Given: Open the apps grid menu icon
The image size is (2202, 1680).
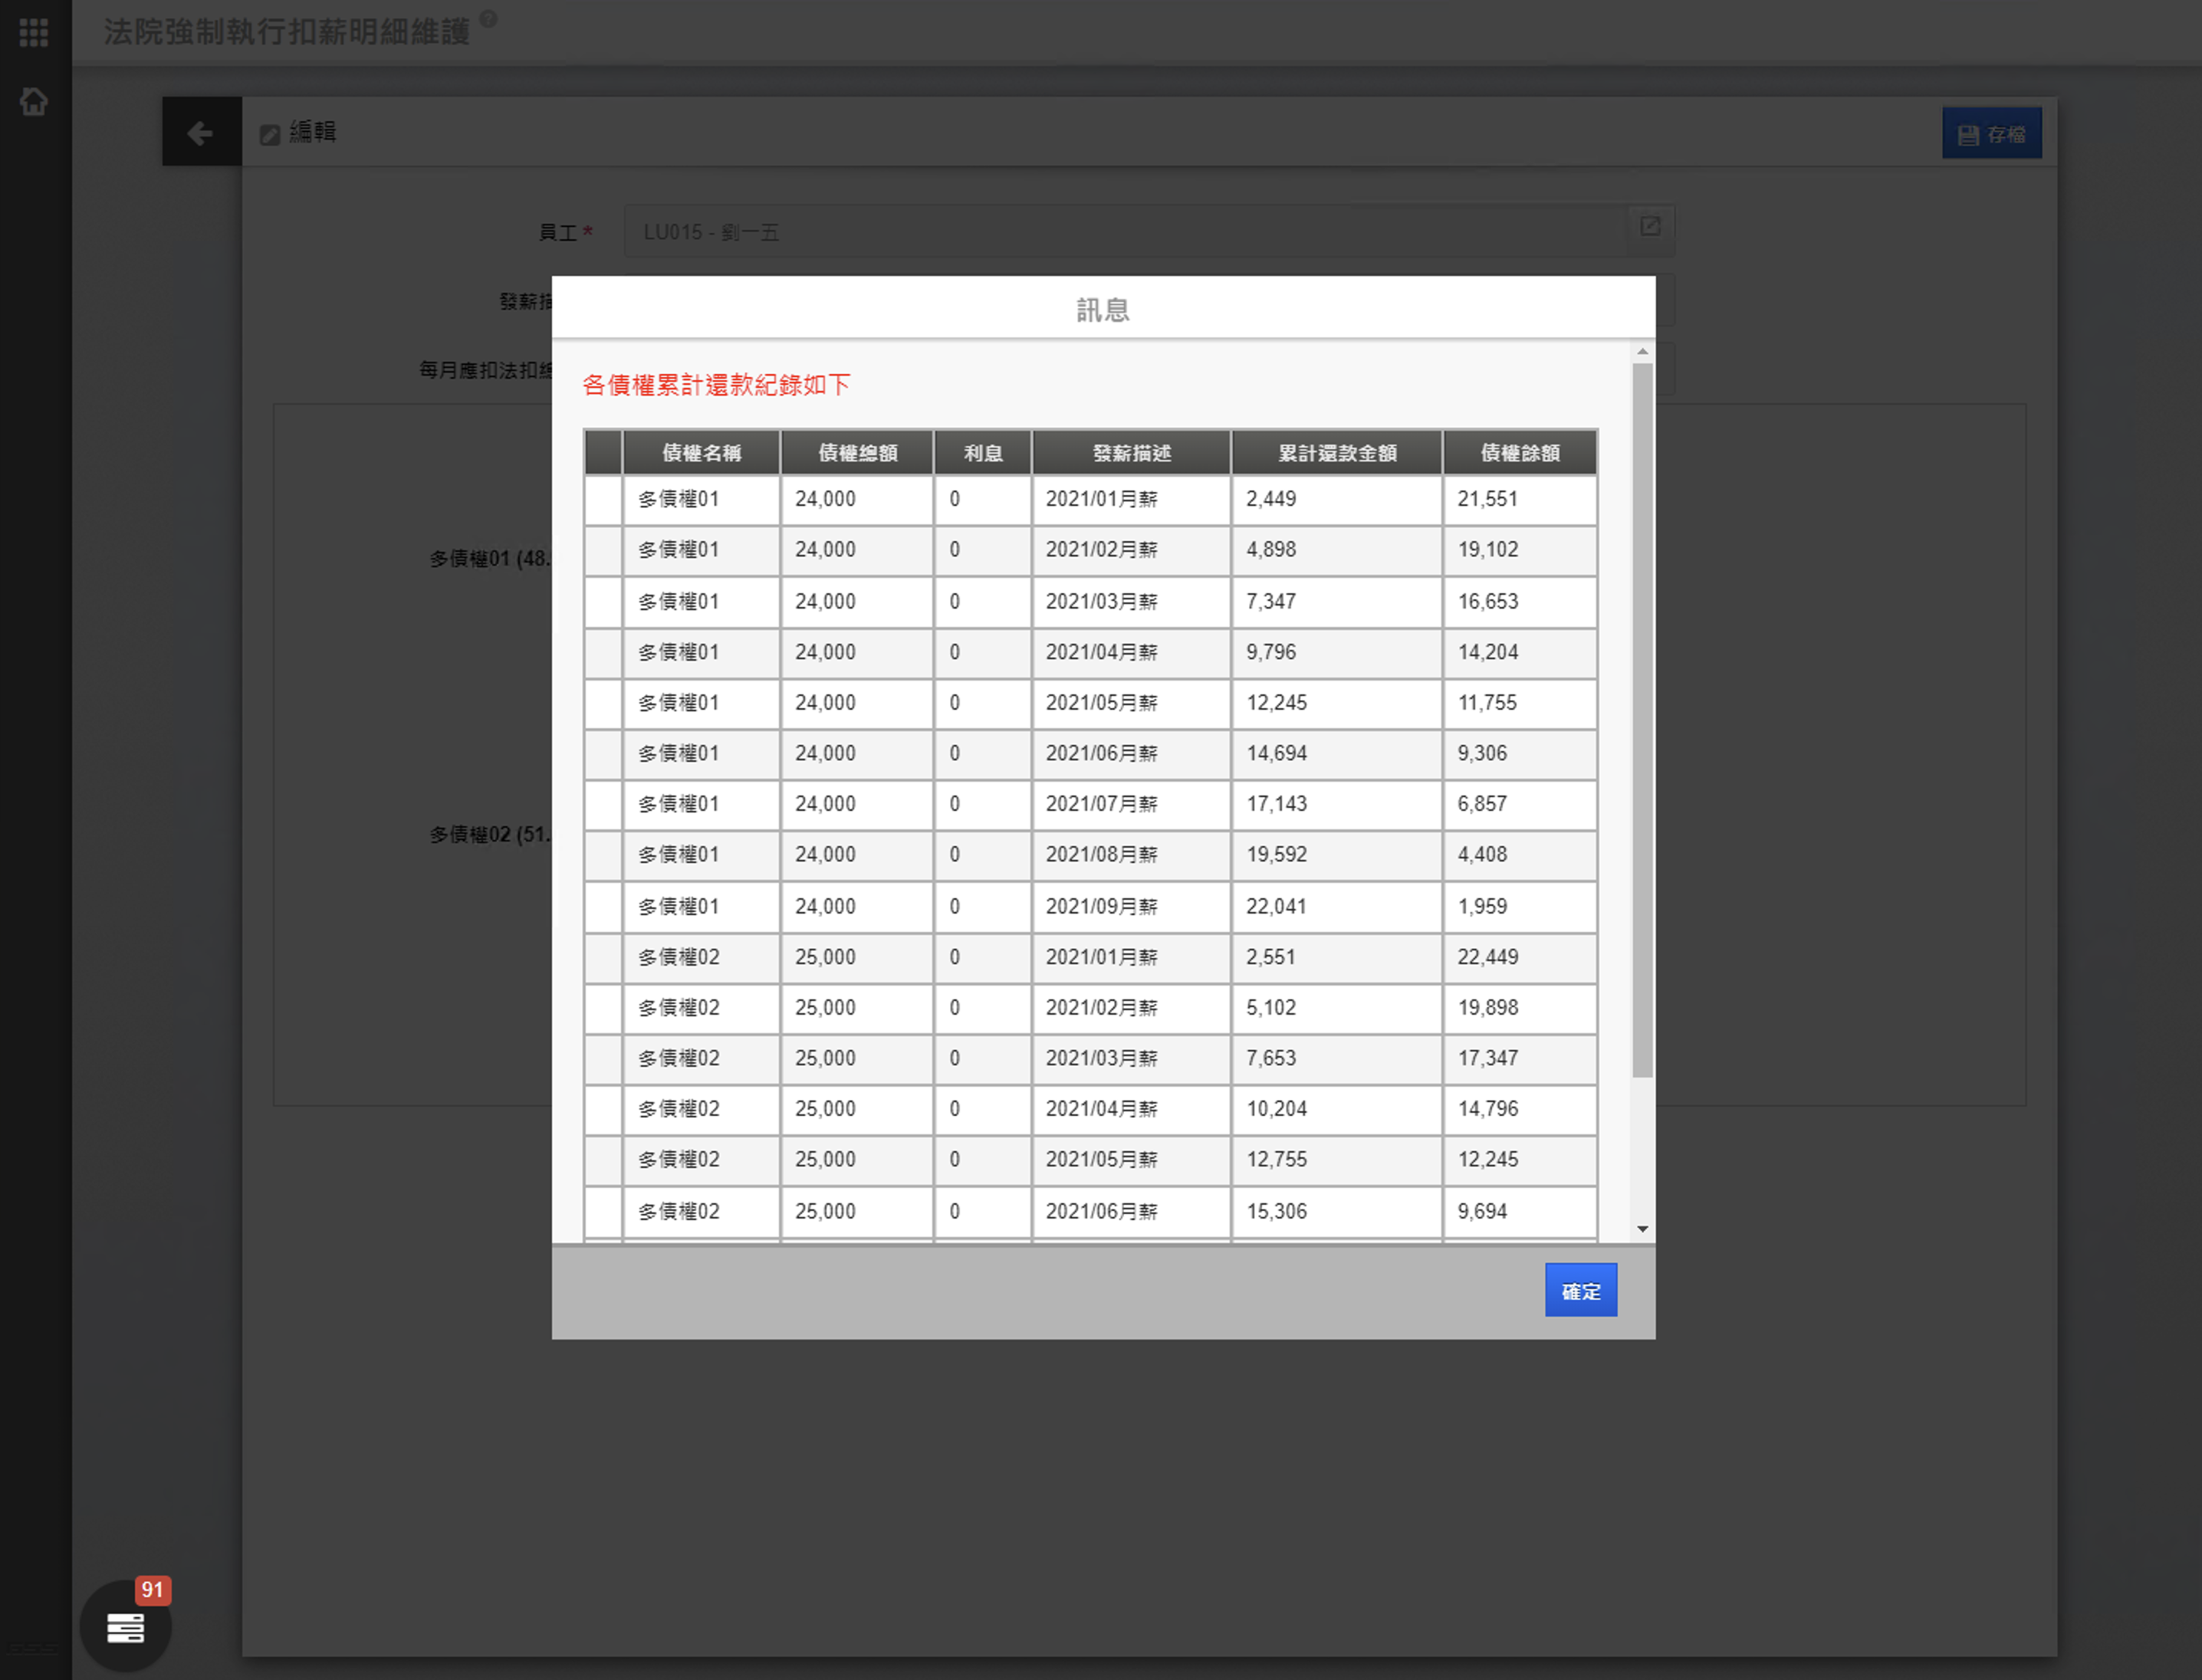Looking at the screenshot, I should [34, 32].
